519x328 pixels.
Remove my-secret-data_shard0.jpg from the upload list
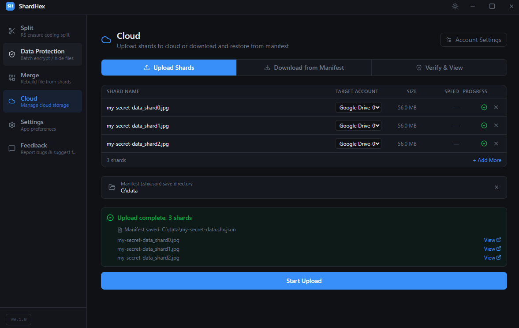[496, 107]
